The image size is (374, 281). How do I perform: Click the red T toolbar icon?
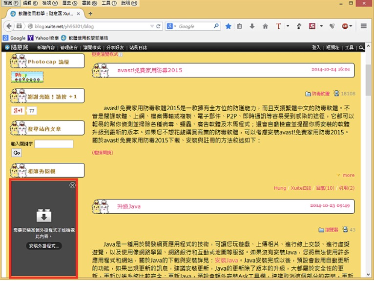pyautogui.click(x=278, y=26)
